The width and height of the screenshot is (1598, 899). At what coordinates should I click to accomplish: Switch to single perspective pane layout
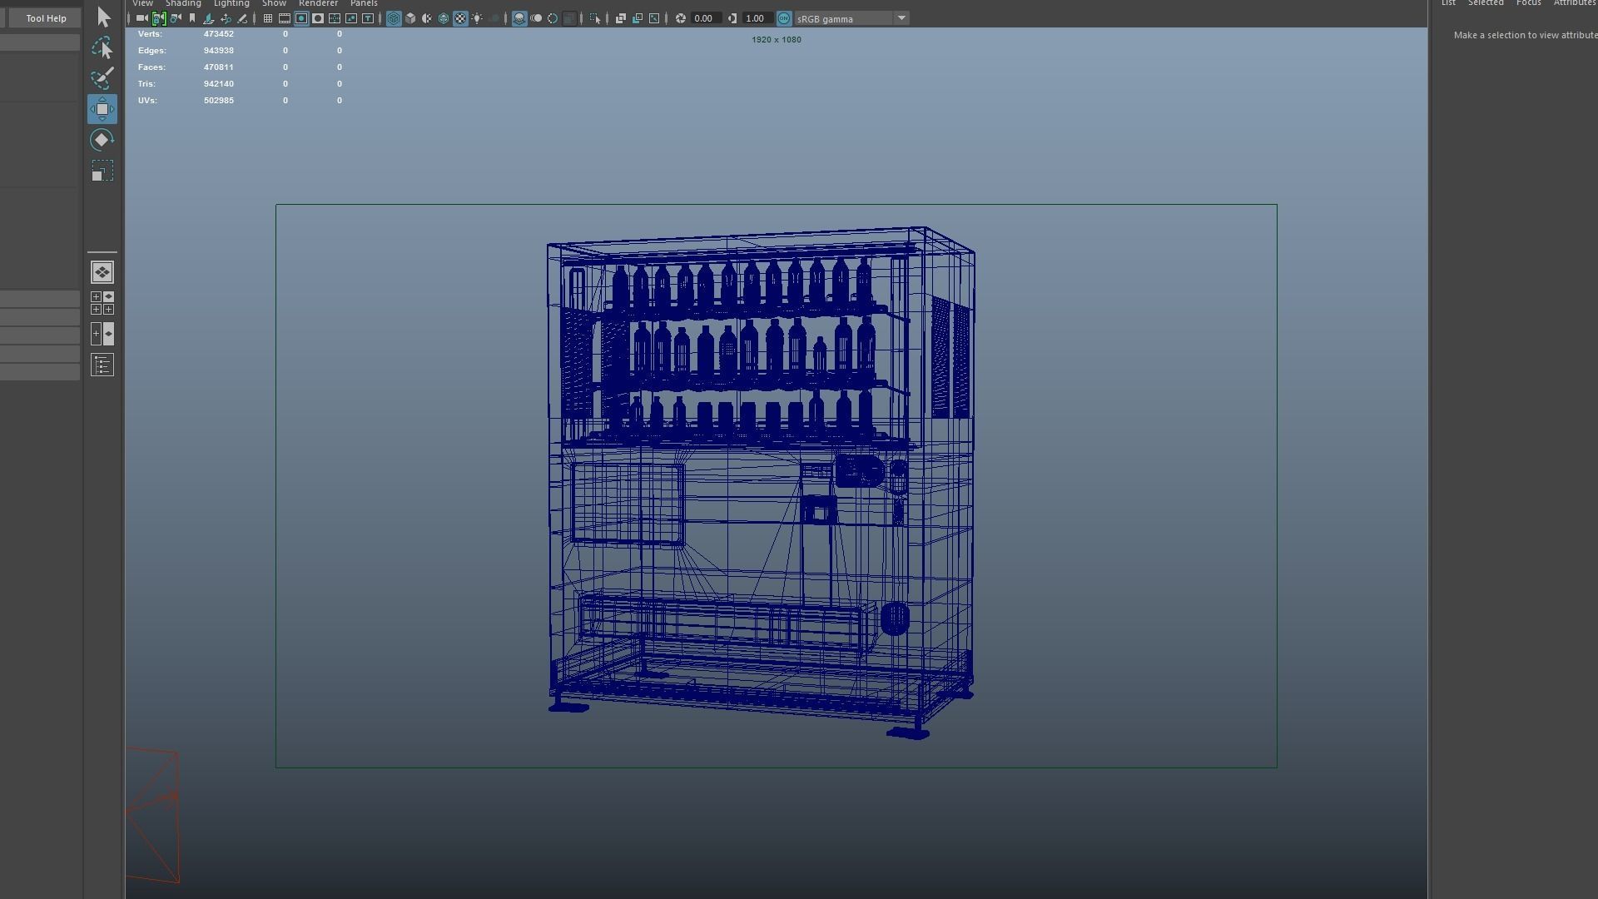click(102, 272)
